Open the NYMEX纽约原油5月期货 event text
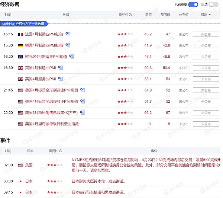 [x=145, y=165]
